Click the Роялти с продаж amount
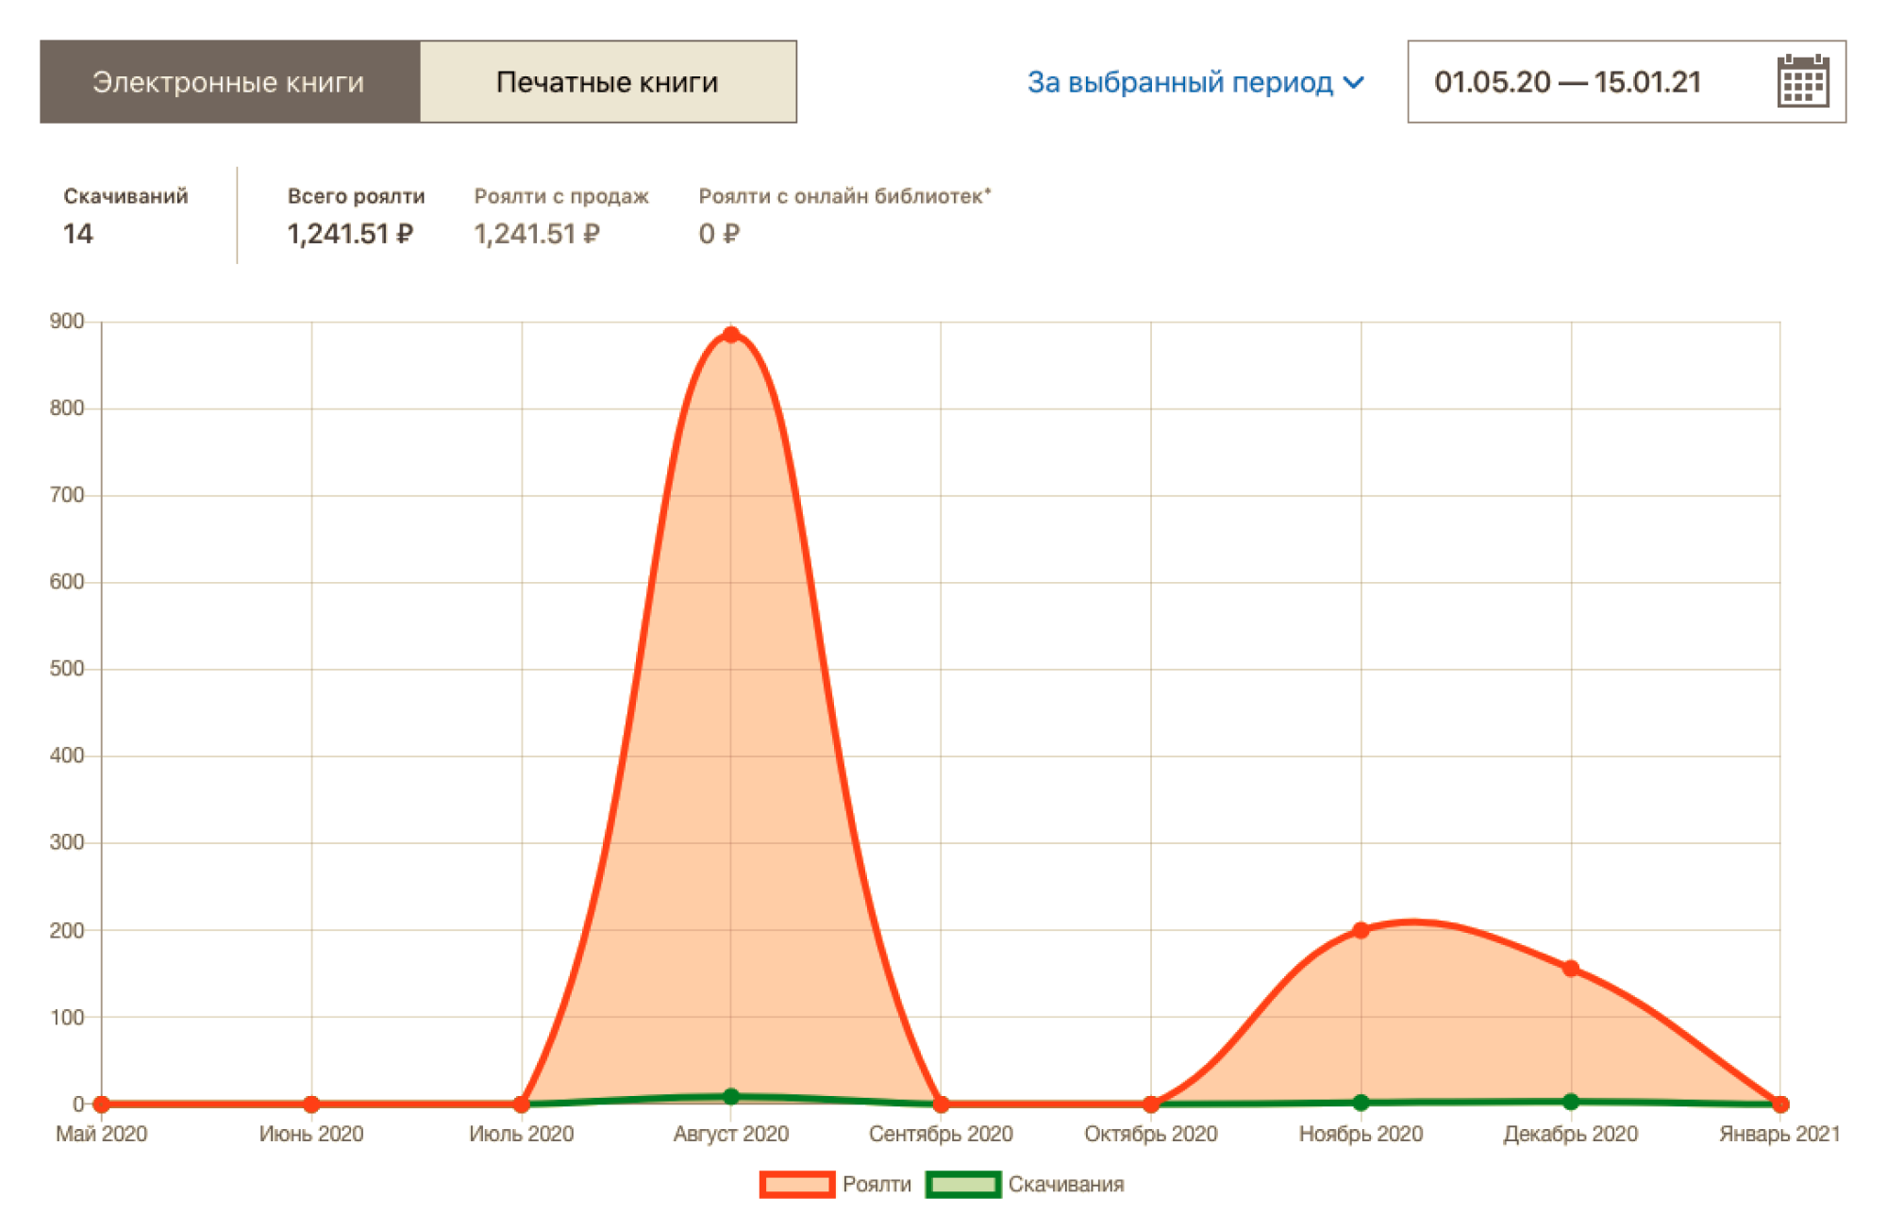 click(x=537, y=234)
